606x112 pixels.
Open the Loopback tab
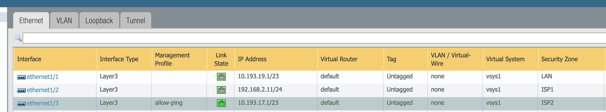[99, 21]
